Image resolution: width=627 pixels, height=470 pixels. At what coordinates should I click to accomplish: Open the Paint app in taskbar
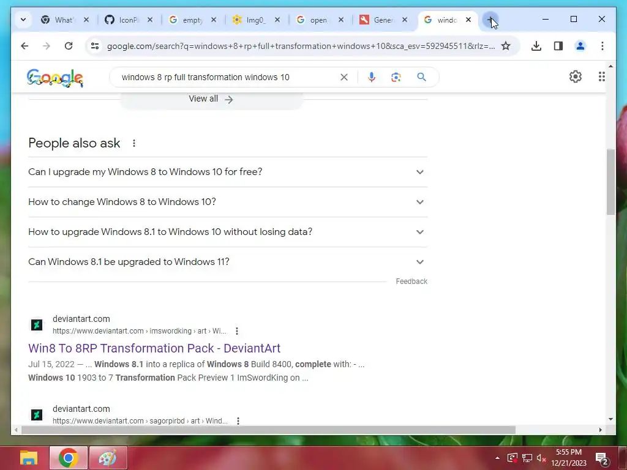[x=108, y=458]
